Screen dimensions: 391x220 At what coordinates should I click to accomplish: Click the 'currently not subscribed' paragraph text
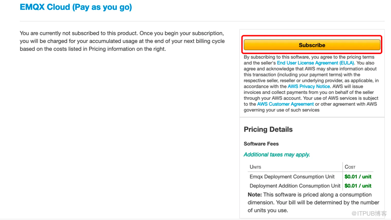coord(122,41)
